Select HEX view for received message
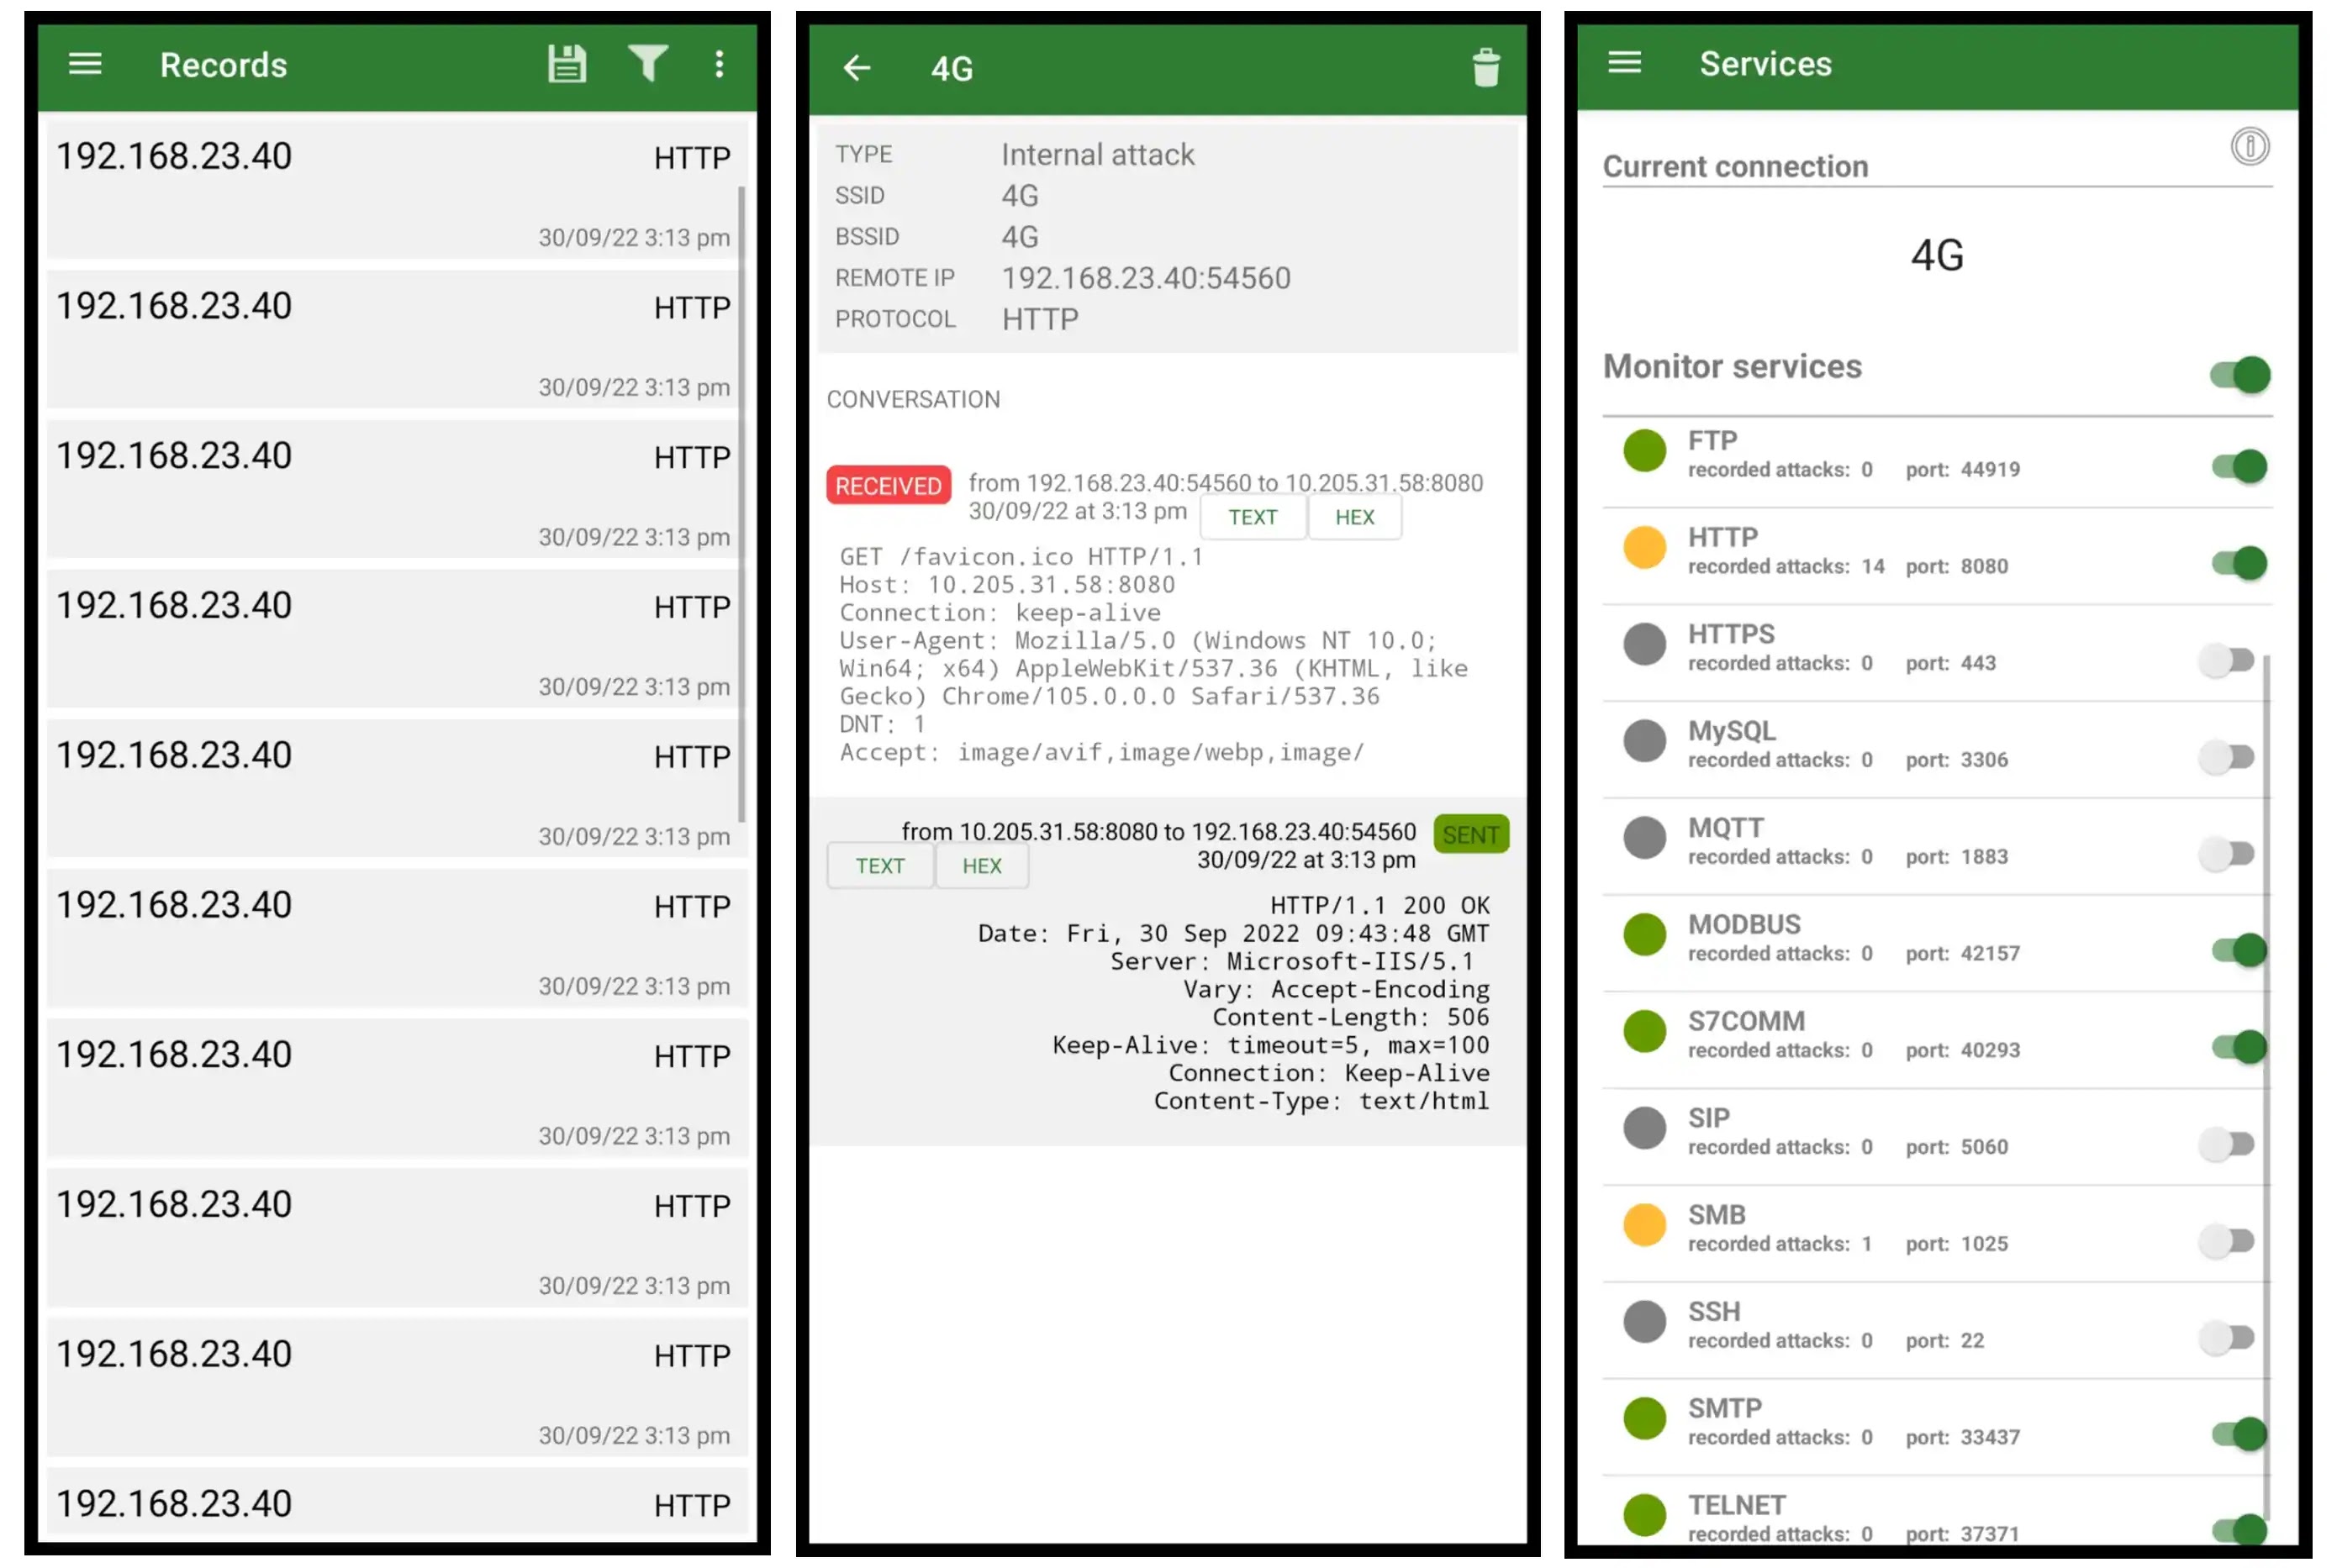This screenshot has height=1568, width=2337. pos(1354,517)
